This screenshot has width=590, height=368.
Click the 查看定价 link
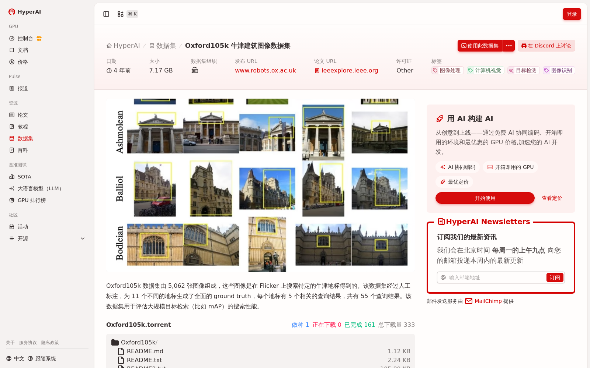click(x=552, y=198)
